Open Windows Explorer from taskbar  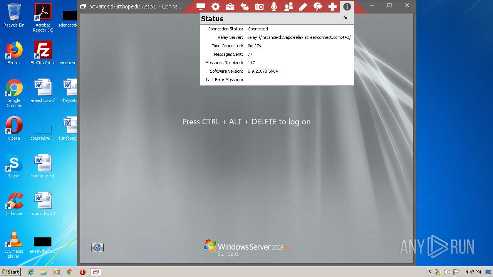click(x=44, y=272)
